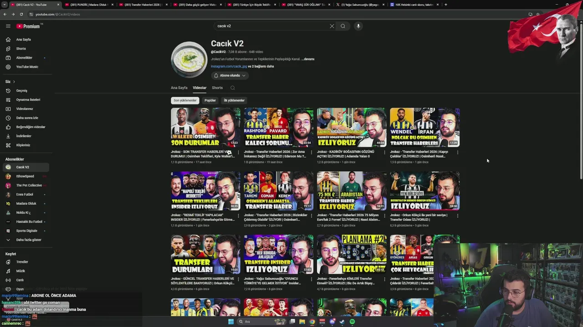Open Oynatma listeleri in sidebar
The height and width of the screenshot is (327, 583).
tap(28, 99)
